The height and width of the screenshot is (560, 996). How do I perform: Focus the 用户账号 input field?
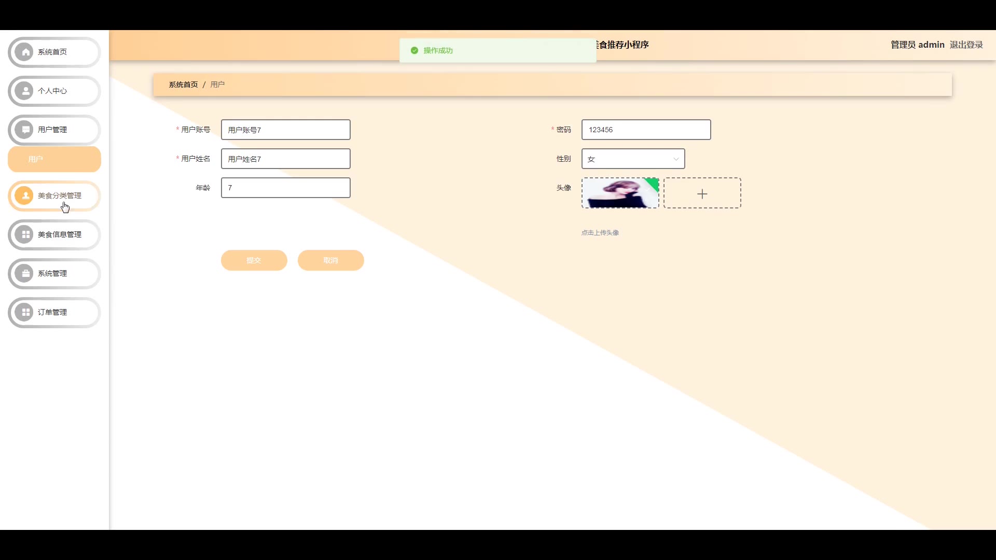(x=285, y=130)
